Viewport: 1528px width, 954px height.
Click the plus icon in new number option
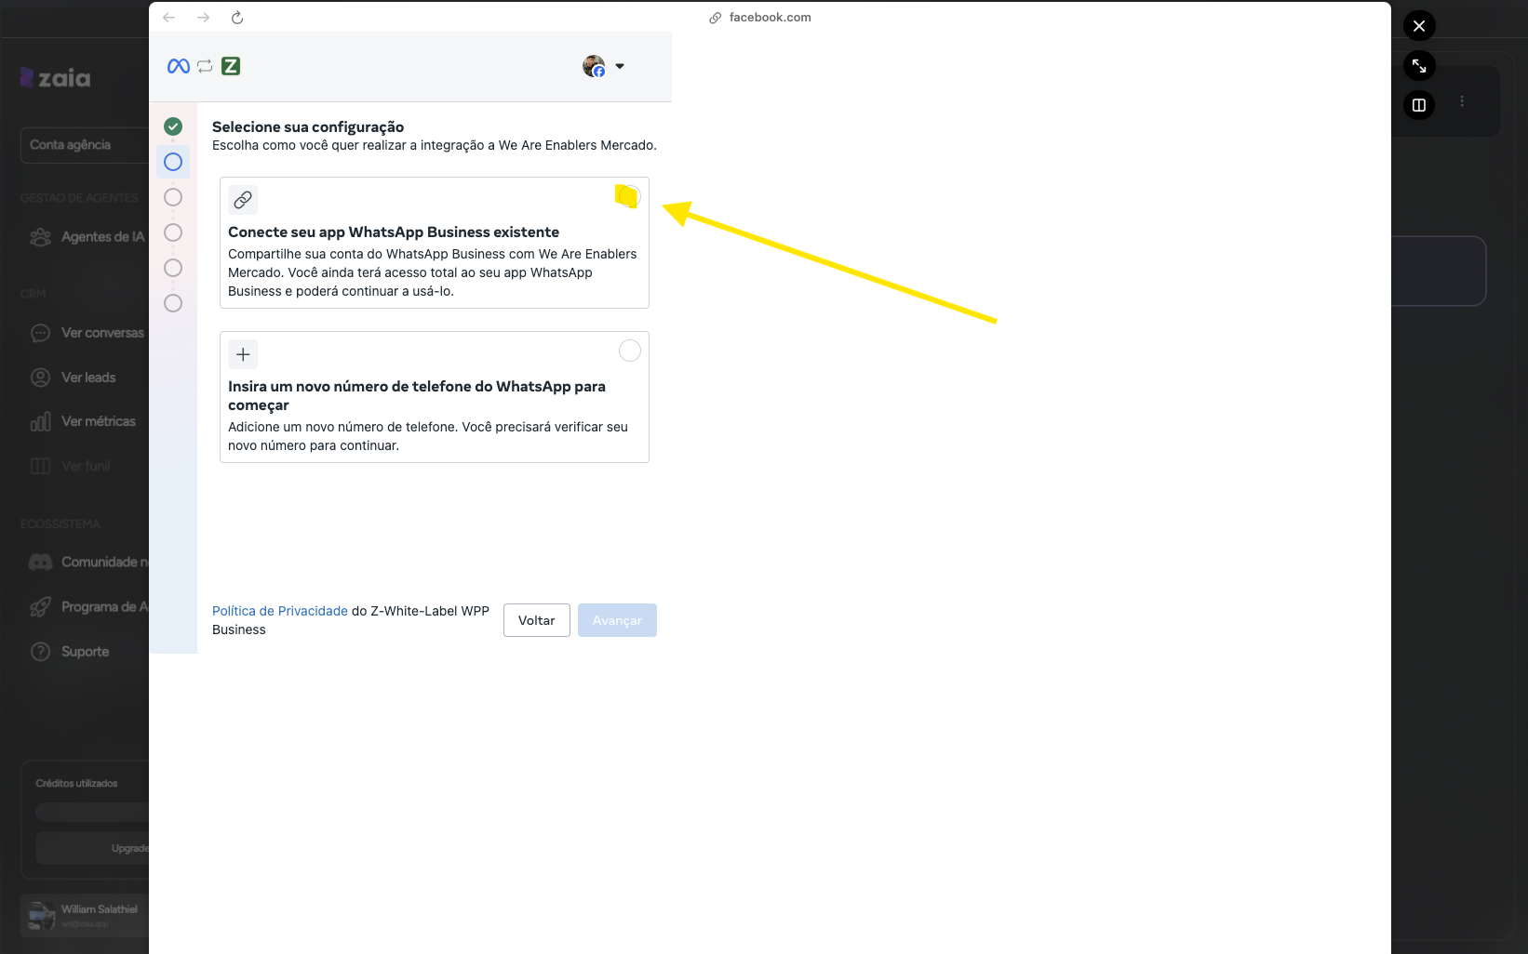click(x=243, y=354)
